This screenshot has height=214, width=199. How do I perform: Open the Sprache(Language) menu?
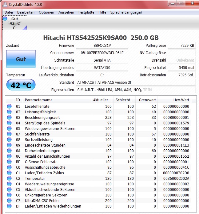[x=126, y=12]
